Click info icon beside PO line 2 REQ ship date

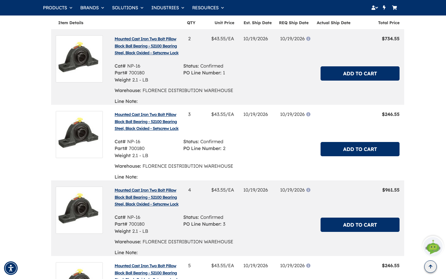pyautogui.click(x=308, y=114)
